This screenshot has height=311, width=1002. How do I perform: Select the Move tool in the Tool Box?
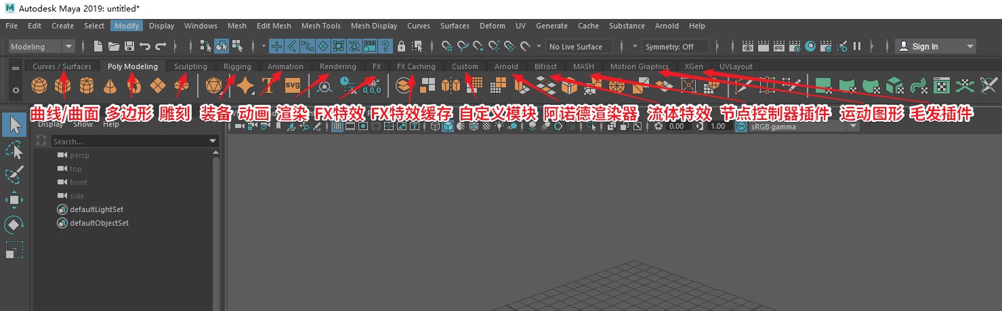[14, 199]
